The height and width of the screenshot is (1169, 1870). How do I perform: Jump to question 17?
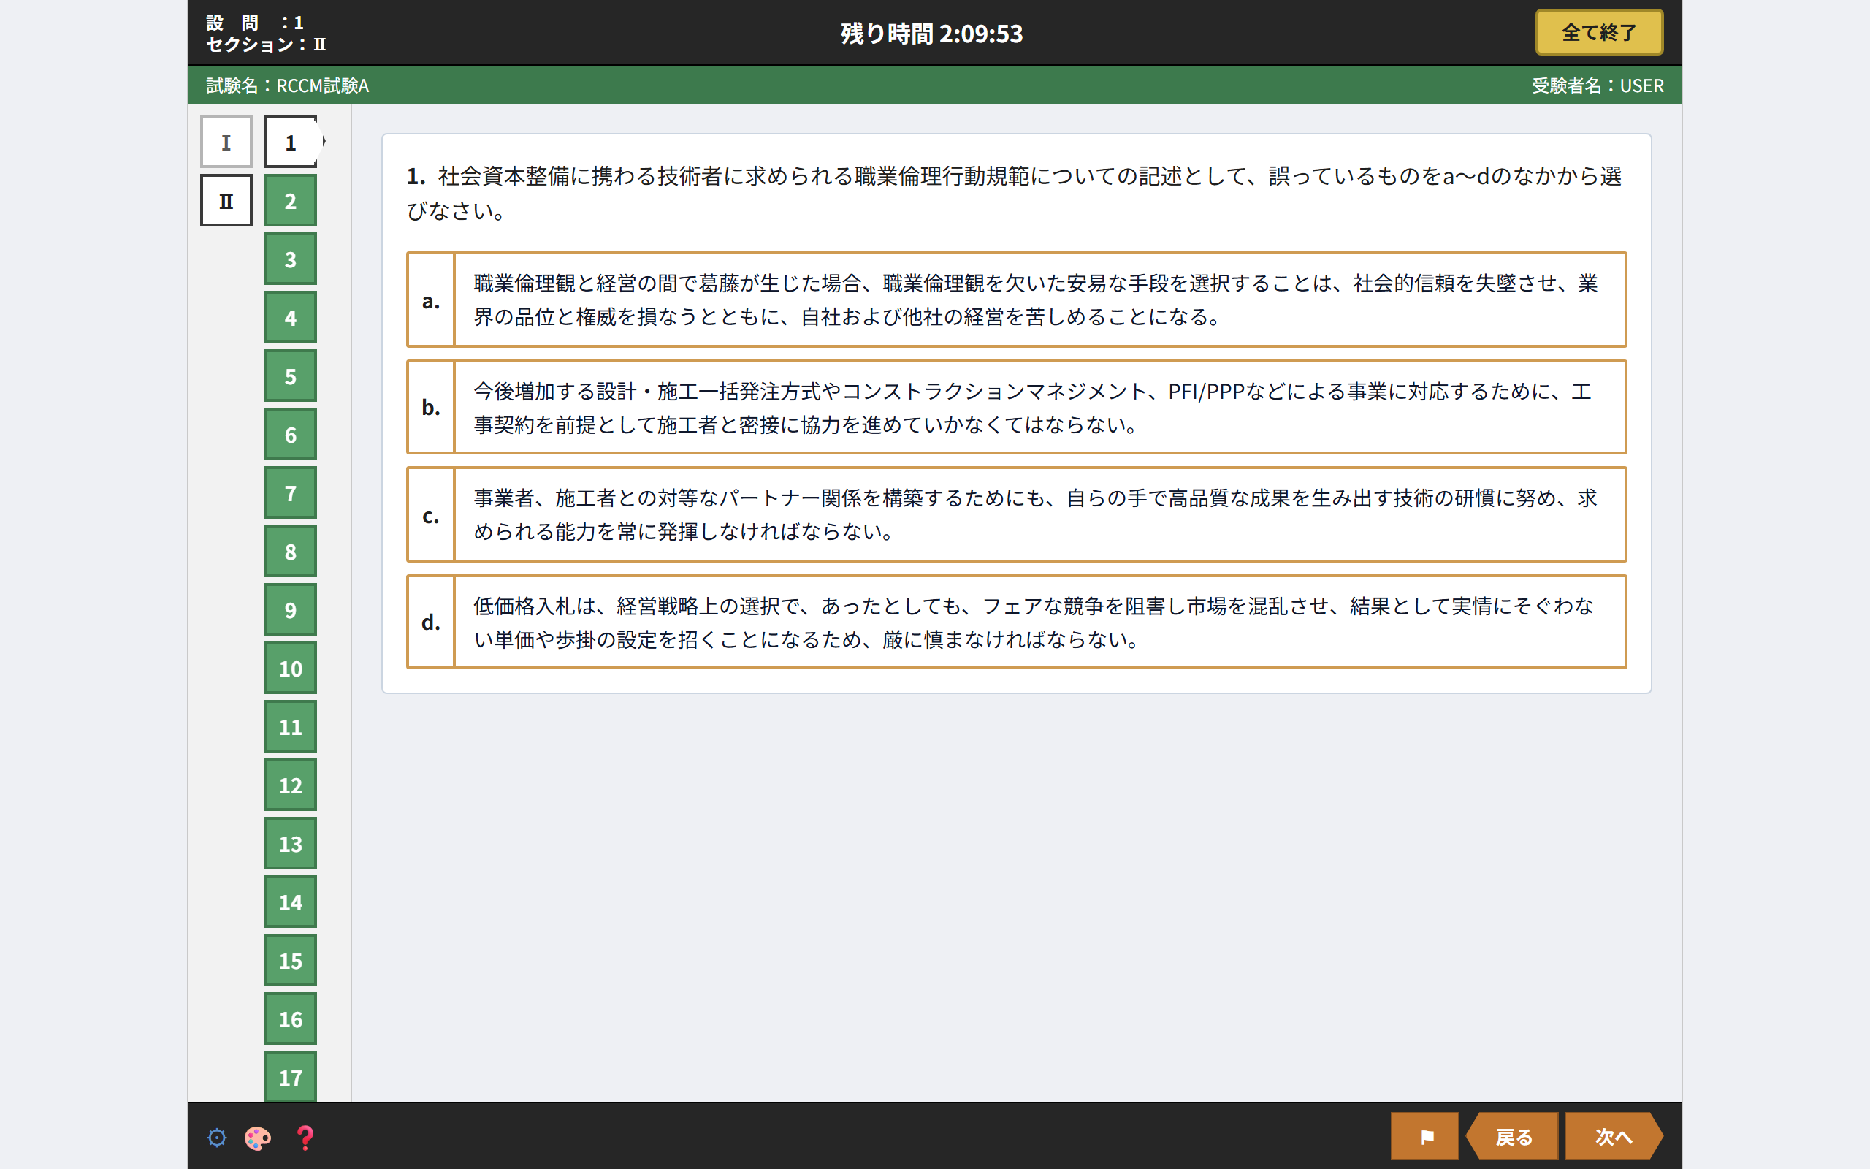(291, 1076)
